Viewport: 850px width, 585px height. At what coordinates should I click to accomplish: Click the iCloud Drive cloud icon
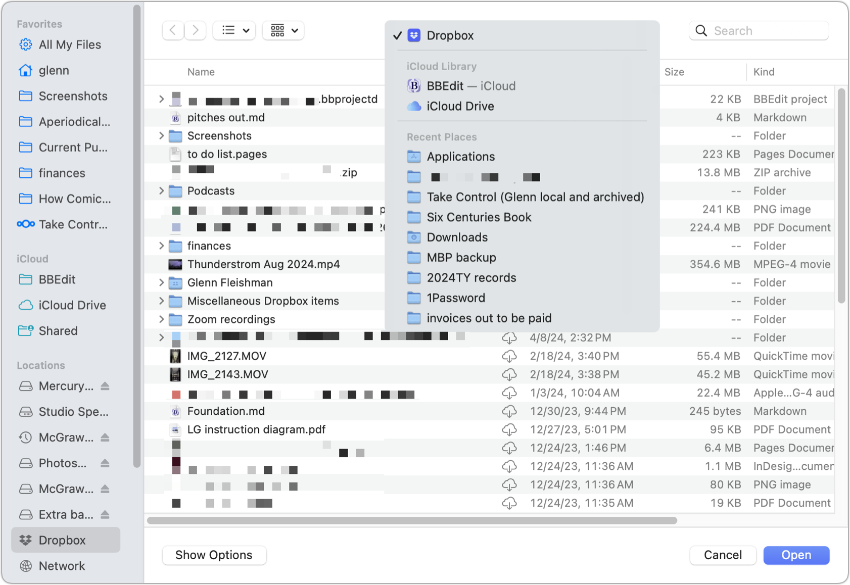[26, 305]
